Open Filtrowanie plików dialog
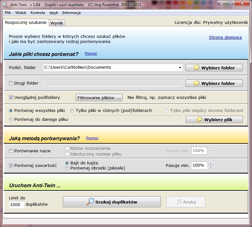The height and width of the screenshot is (227, 252). tap(99, 98)
